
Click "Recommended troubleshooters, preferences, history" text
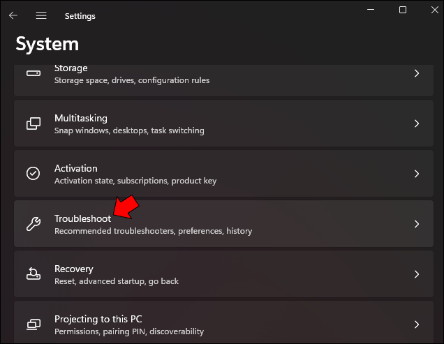pos(153,231)
